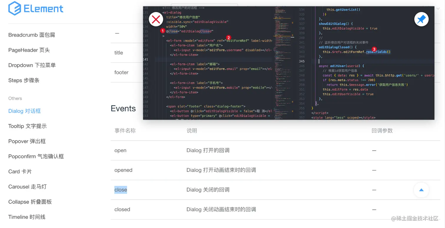
Task: Click the footer slot name cell
Action: [x=122, y=72]
